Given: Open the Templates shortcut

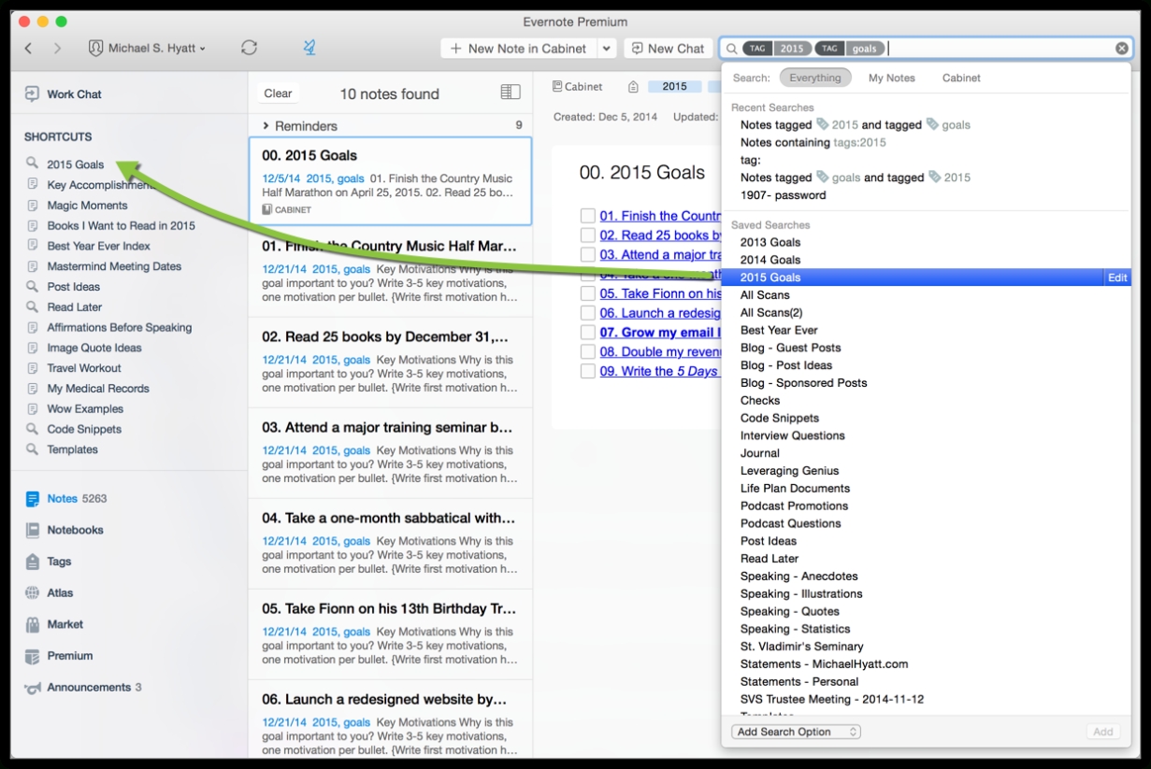Looking at the screenshot, I should click(72, 449).
